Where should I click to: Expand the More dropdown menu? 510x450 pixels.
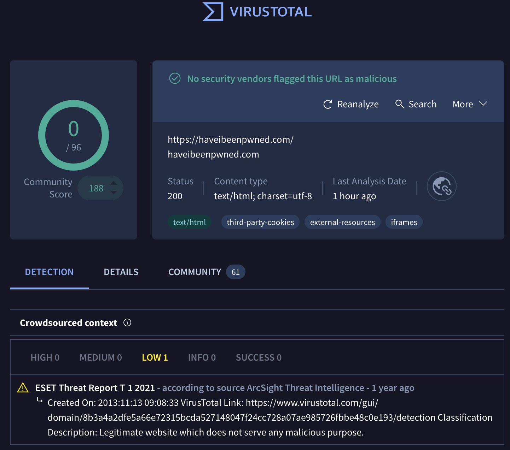click(x=470, y=104)
